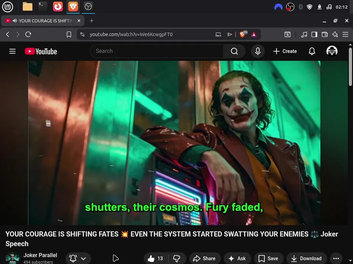Open the Joker Parallel channel name
The width and height of the screenshot is (353, 264).
click(x=40, y=255)
